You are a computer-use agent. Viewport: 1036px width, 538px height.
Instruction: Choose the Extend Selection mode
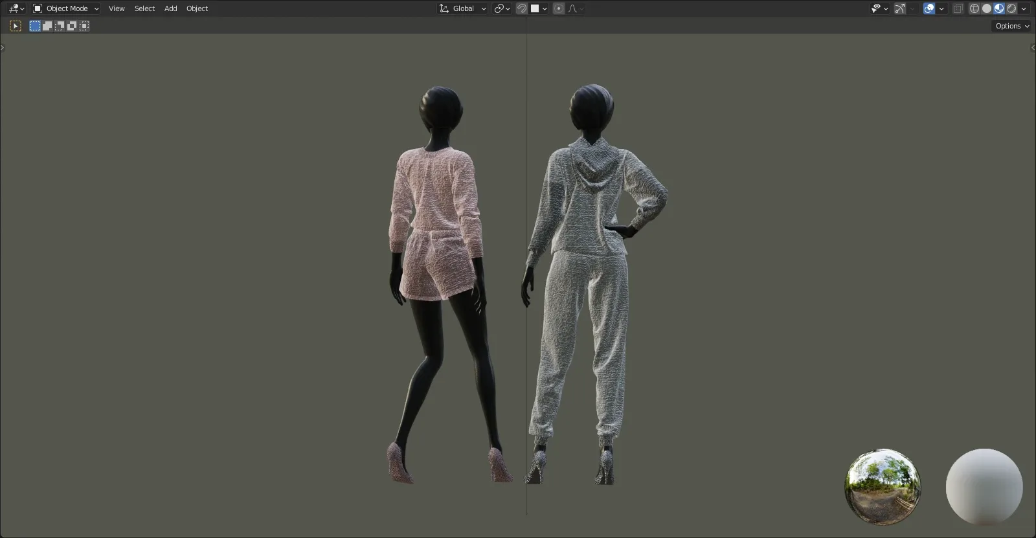(47, 26)
